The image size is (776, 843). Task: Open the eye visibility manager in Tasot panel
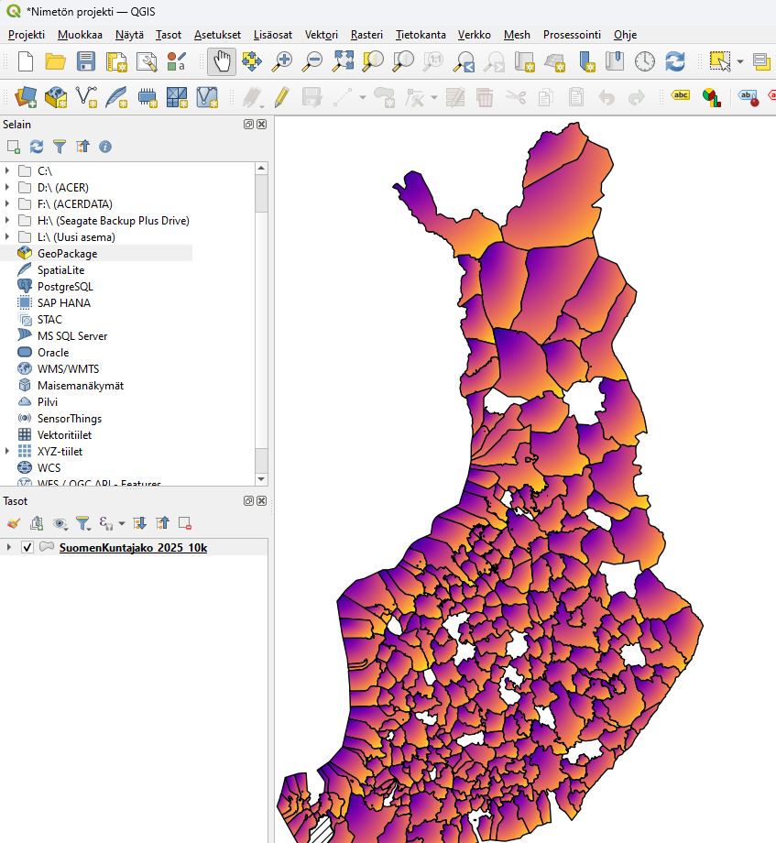[x=60, y=523]
